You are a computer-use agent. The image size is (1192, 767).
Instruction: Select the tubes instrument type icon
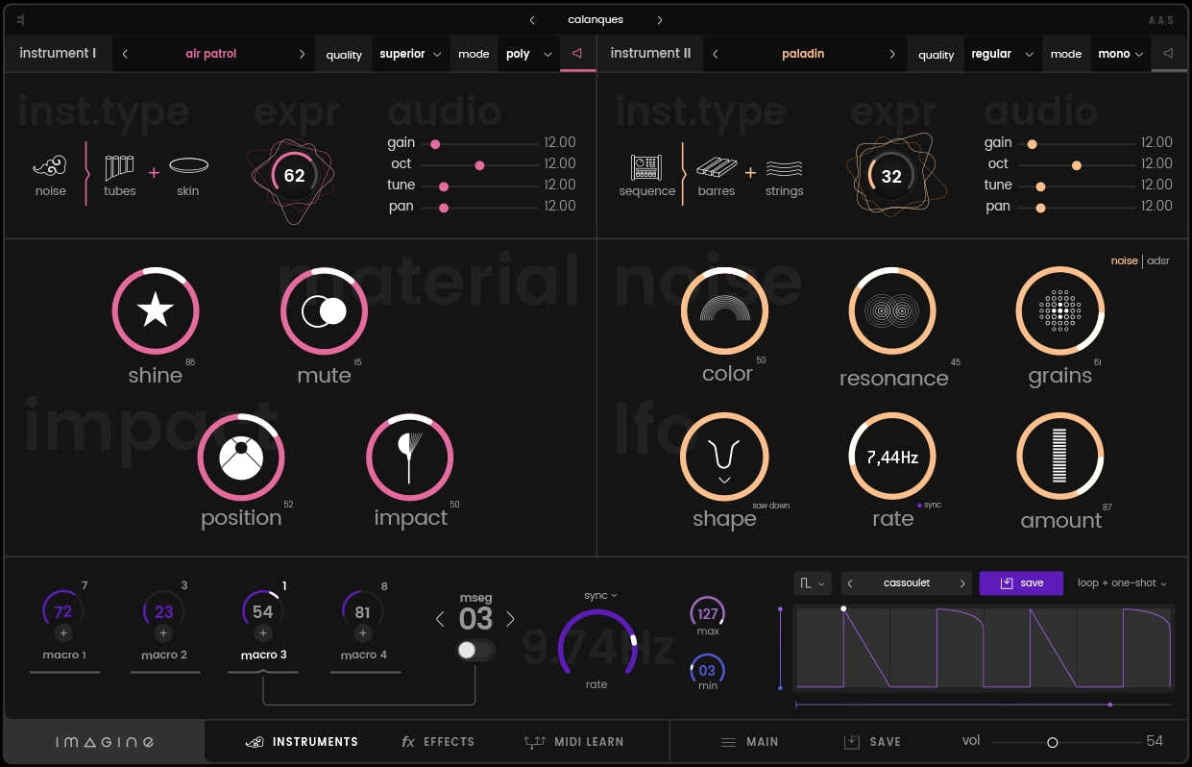[119, 168]
